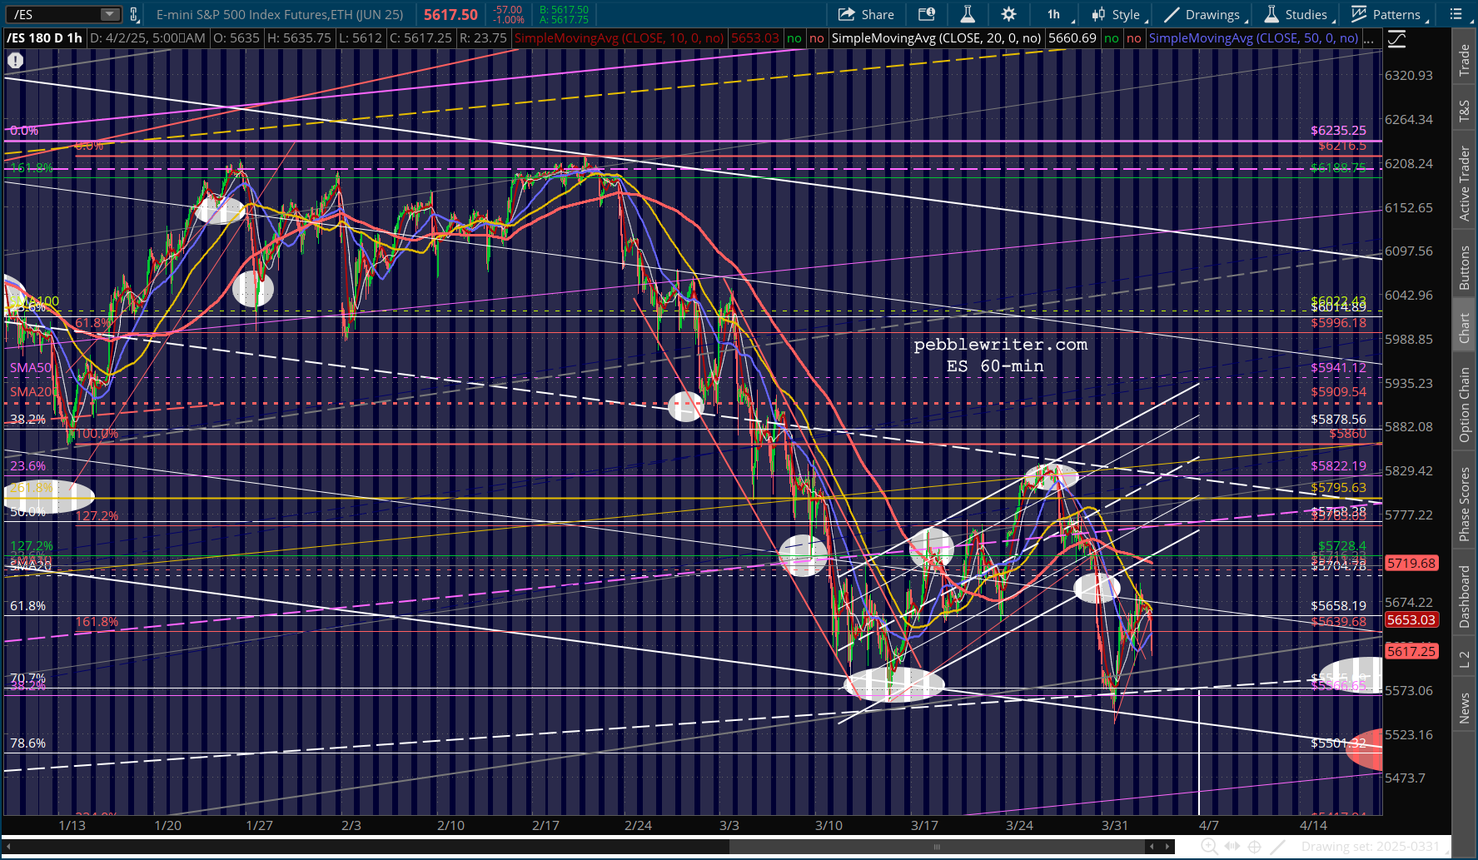Open the Drawings tools menu
Image resolution: width=1478 pixels, height=860 pixels.
click(1205, 14)
